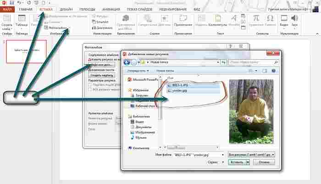Click the help icon in the file dialog toolbar
The width and height of the screenshot is (321, 184).
(x=273, y=71)
